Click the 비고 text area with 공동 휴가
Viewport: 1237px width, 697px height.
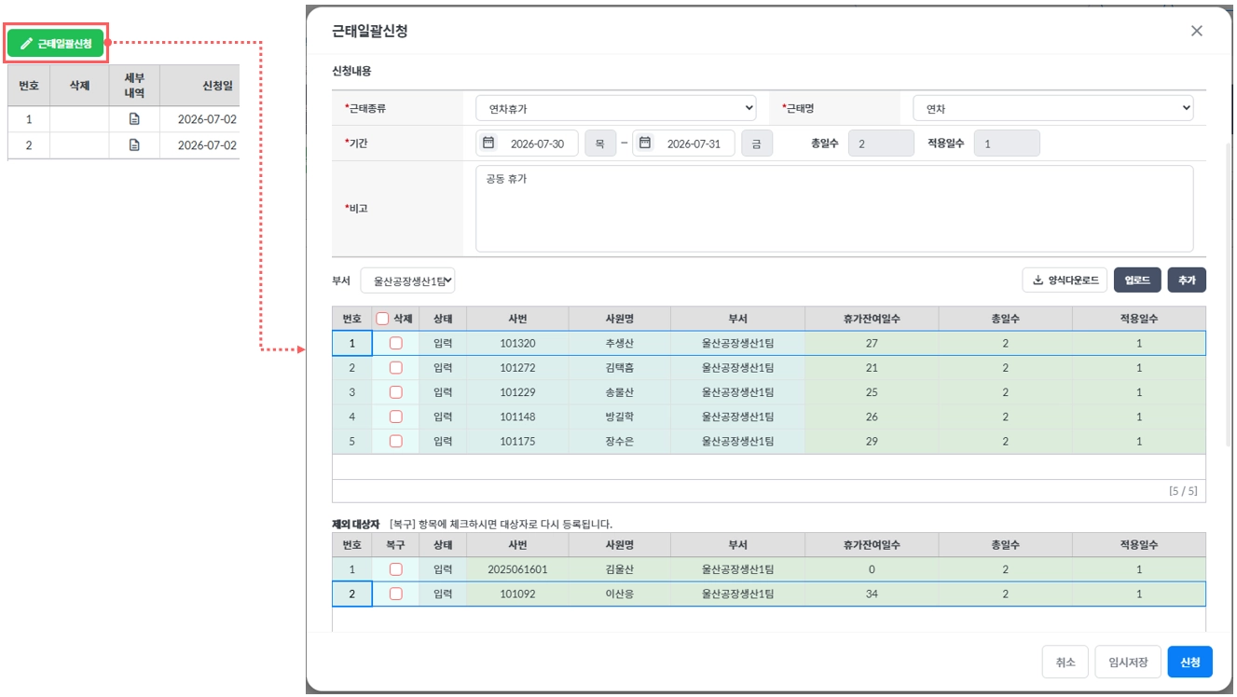[834, 209]
